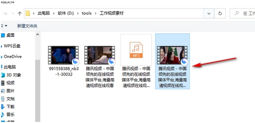This screenshot has width=255, height=123.
Task: Go up one folder level
Action: [19, 14]
